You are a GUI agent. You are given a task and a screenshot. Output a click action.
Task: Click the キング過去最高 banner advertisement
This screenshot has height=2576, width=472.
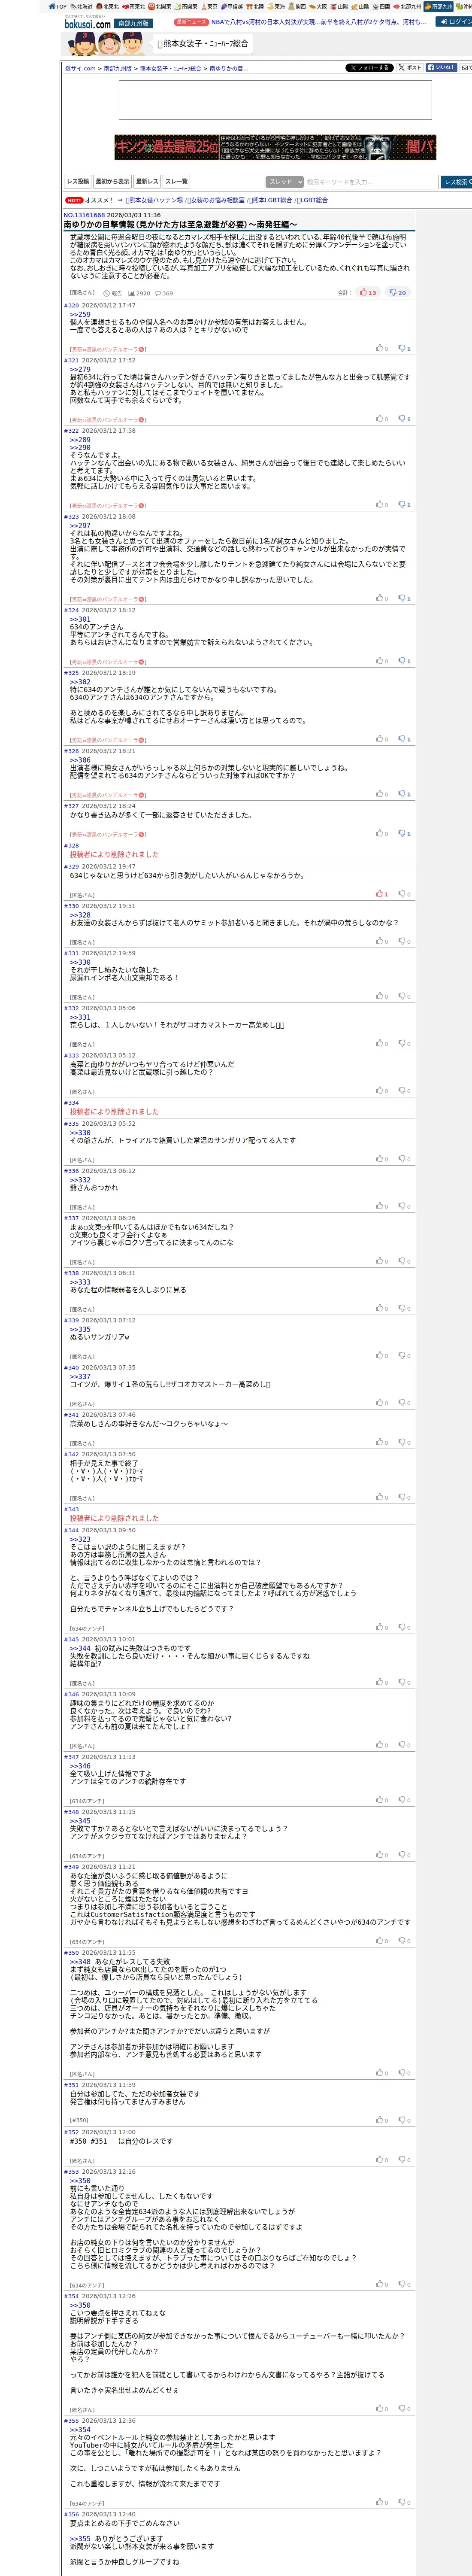pyautogui.click(x=275, y=147)
